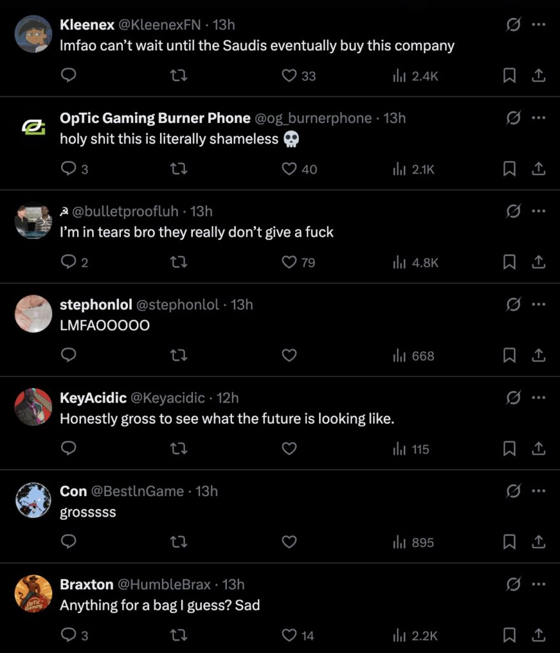Open Grok analysis on Braxton's tweet
The height and width of the screenshot is (653, 560).
[513, 583]
